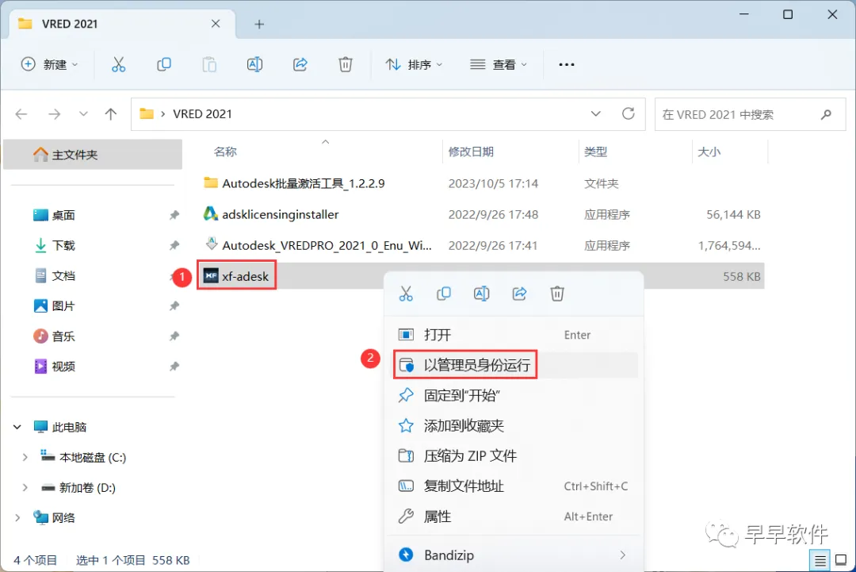Click the Share icon in the top toolbar
856x572 pixels.
pos(300,64)
